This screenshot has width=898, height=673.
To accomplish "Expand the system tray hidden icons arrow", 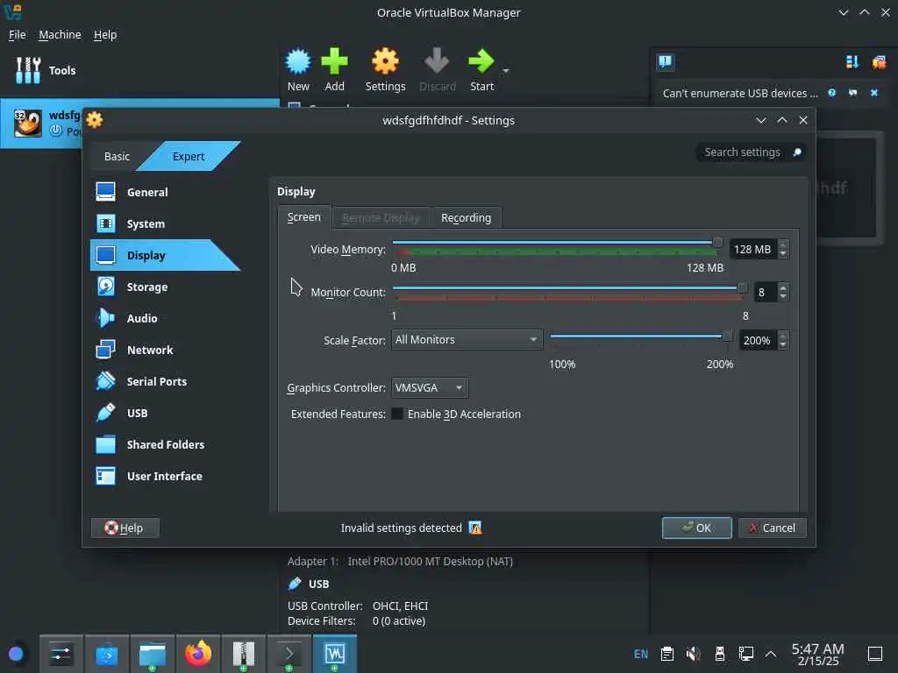I will click(771, 654).
